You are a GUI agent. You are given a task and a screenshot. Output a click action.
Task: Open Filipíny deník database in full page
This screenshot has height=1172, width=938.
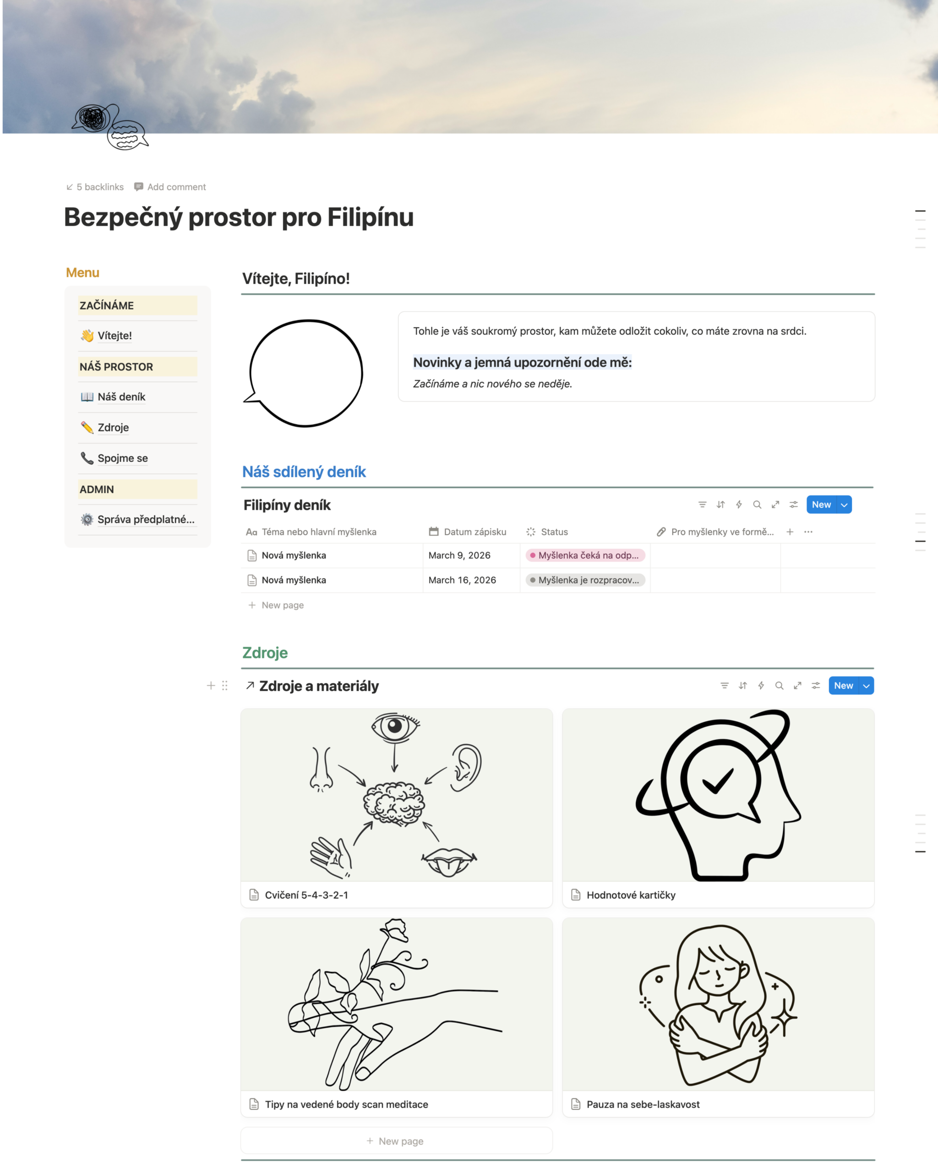coord(775,505)
